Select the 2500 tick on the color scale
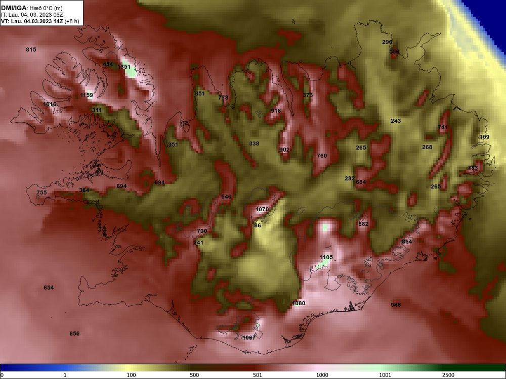Screen dimensions: 506x379 click(x=448, y=375)
